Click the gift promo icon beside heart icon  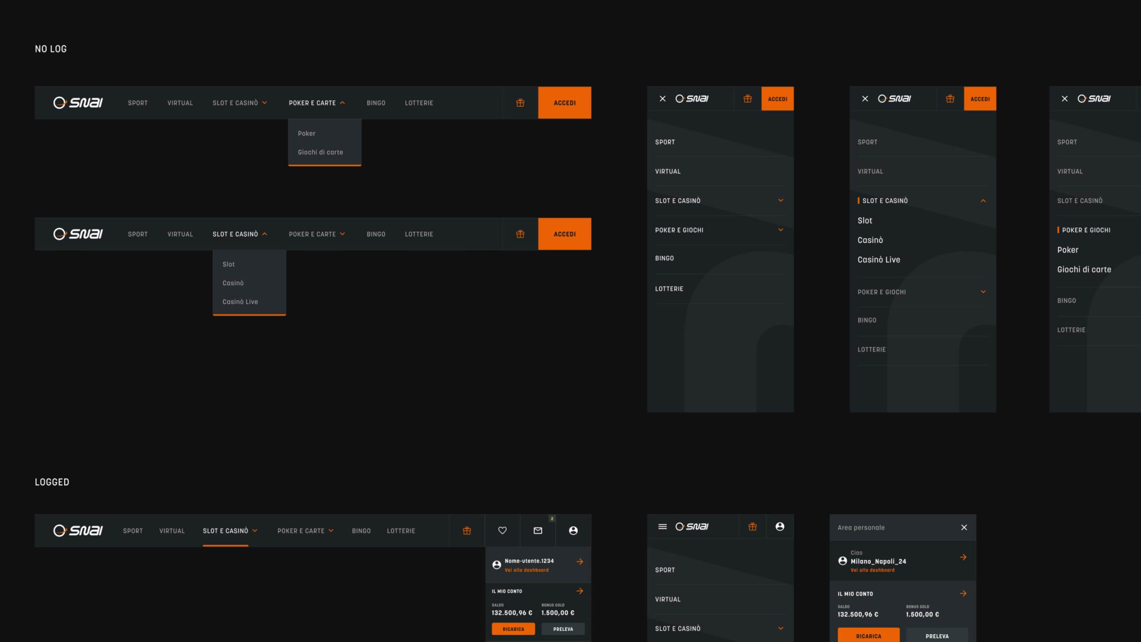467,531
